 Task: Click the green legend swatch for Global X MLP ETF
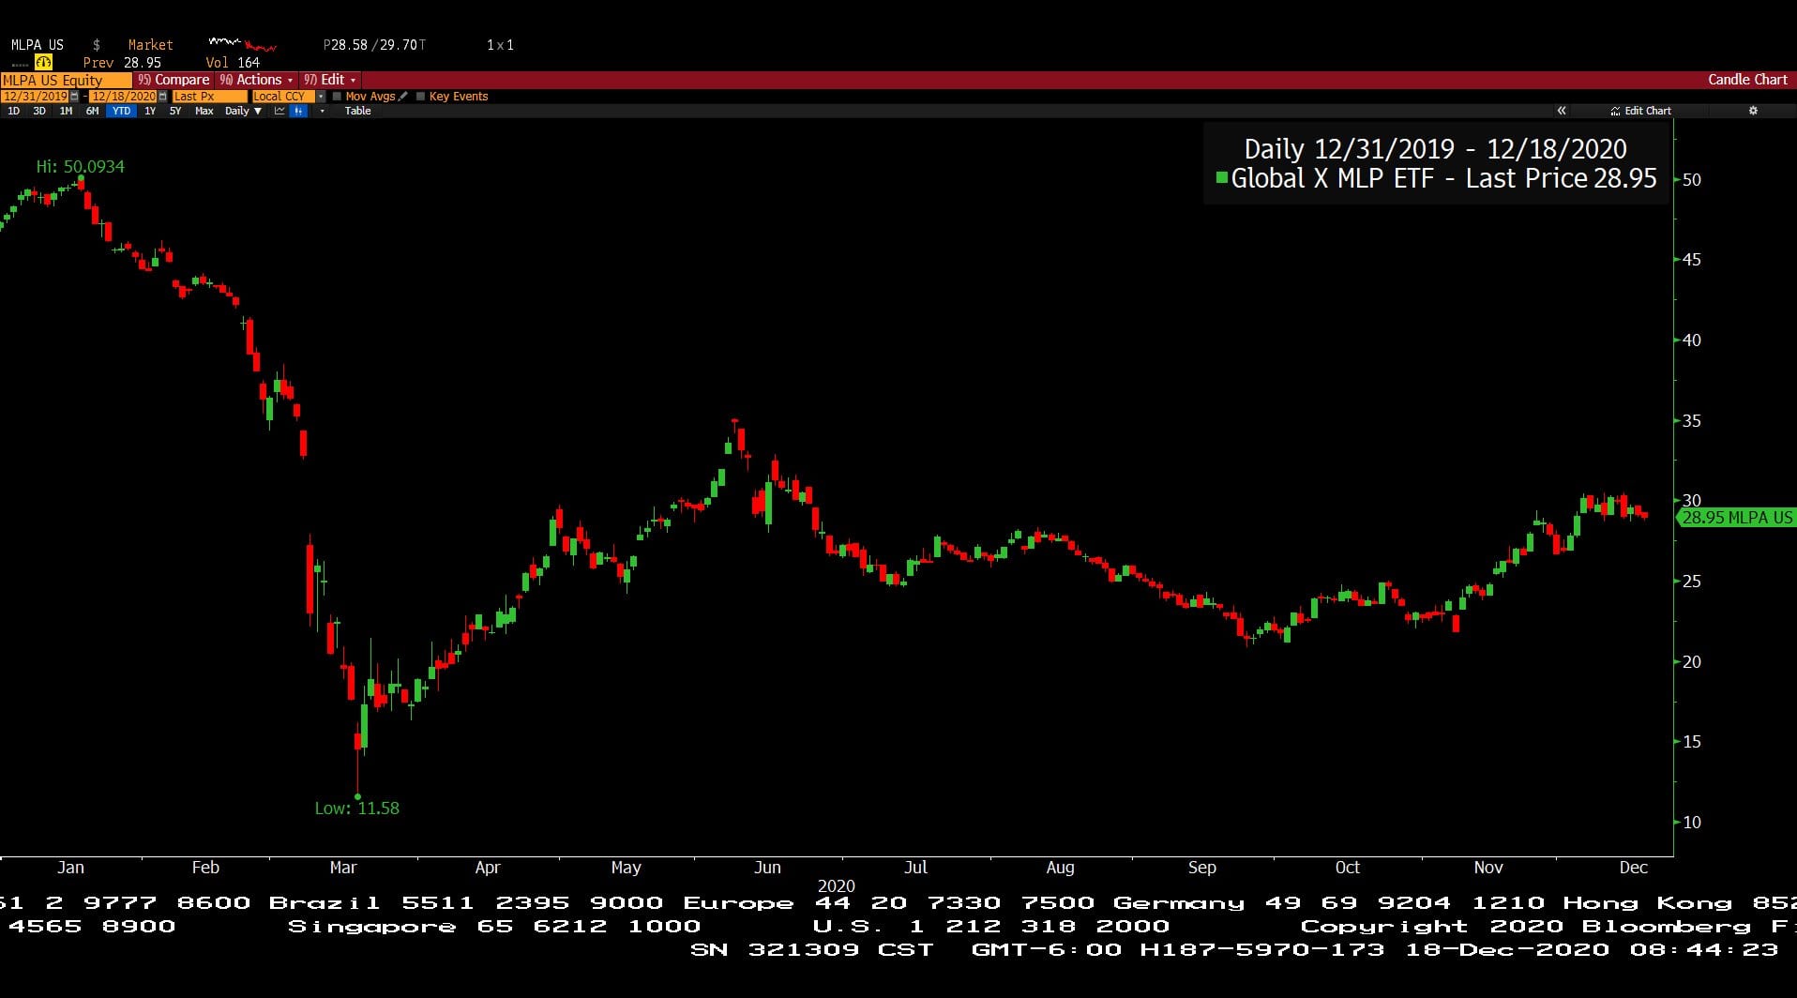(x=1221, y=177)
